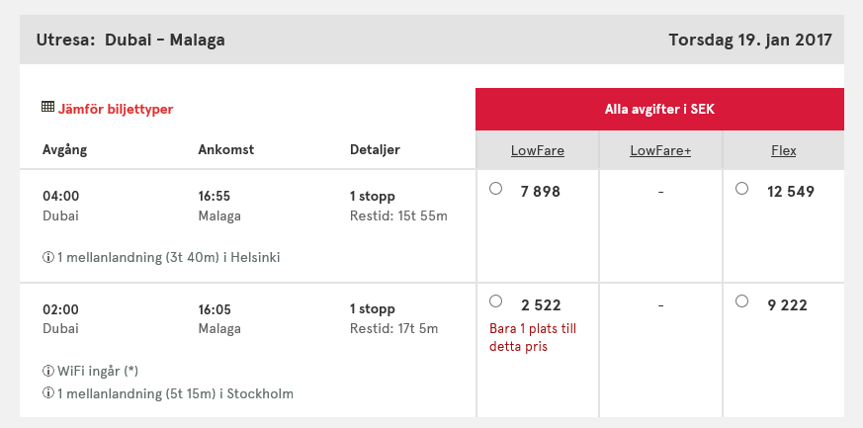Click the grid icon beside Jämför biljettyper

pyautogui.click(x=47, y=107)
